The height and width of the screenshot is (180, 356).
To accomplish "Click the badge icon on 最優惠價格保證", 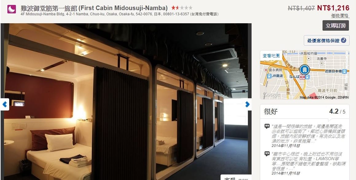I will tap(343, 40).
